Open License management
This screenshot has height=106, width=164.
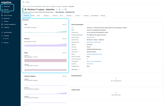[10, 25]
